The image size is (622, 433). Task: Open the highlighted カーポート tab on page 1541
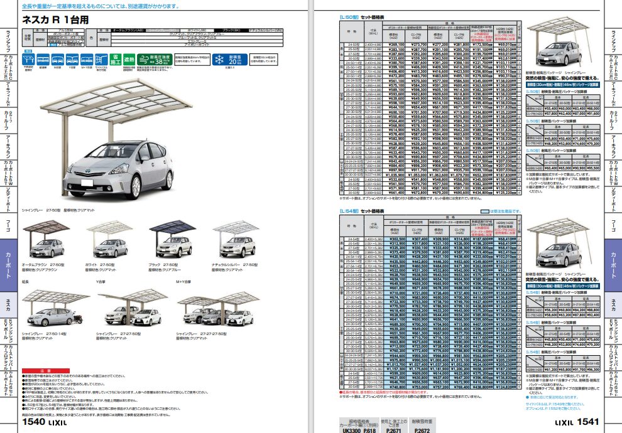613,265
